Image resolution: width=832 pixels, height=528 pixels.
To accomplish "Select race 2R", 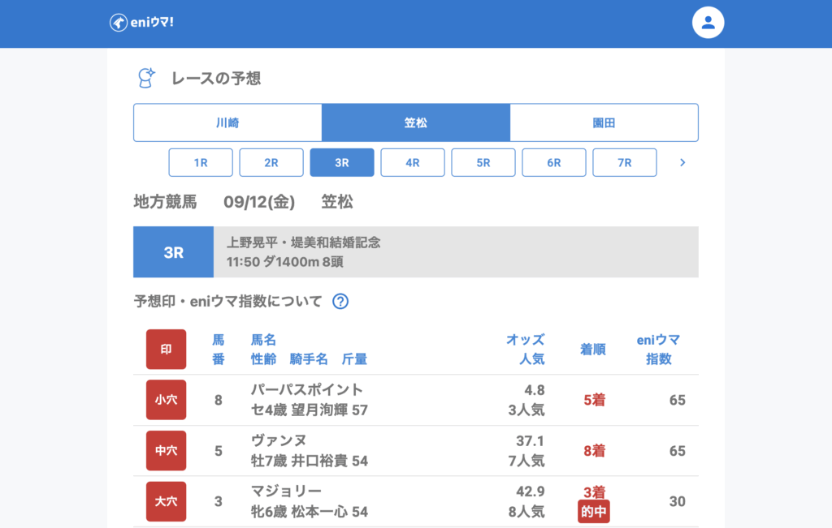I will [x=271, y=162].
